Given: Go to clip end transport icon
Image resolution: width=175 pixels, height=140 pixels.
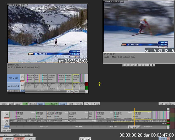Looking at the screenshot, I should [137, 65].
